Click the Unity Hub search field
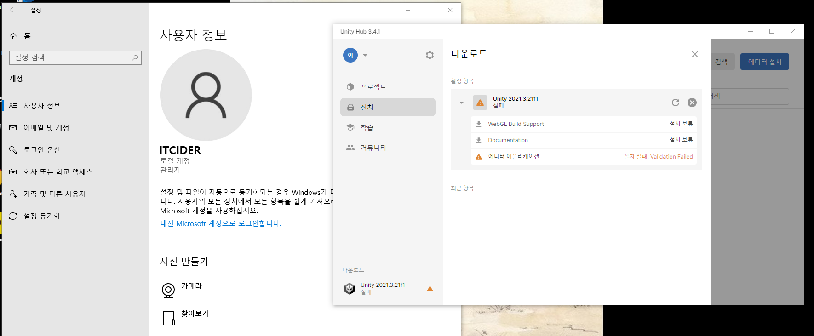The image size is (814, 336). [750, 97]
